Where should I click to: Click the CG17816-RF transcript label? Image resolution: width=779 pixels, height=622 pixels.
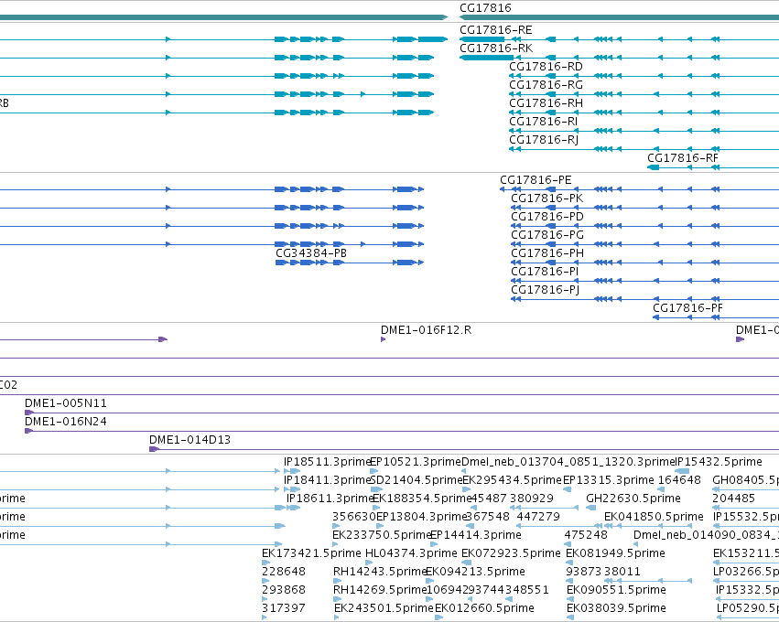click(x=683, y=158)
